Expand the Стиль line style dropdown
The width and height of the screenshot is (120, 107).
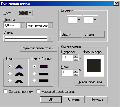click(x=50, y=38)
